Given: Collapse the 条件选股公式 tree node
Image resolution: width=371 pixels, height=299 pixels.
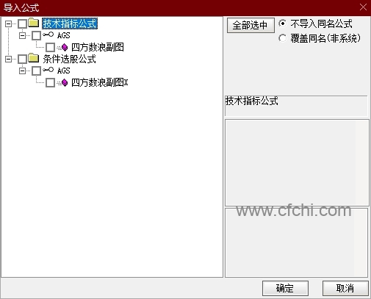Looking at the screenshot, I should pyautogui.click(x=8, y=59).
